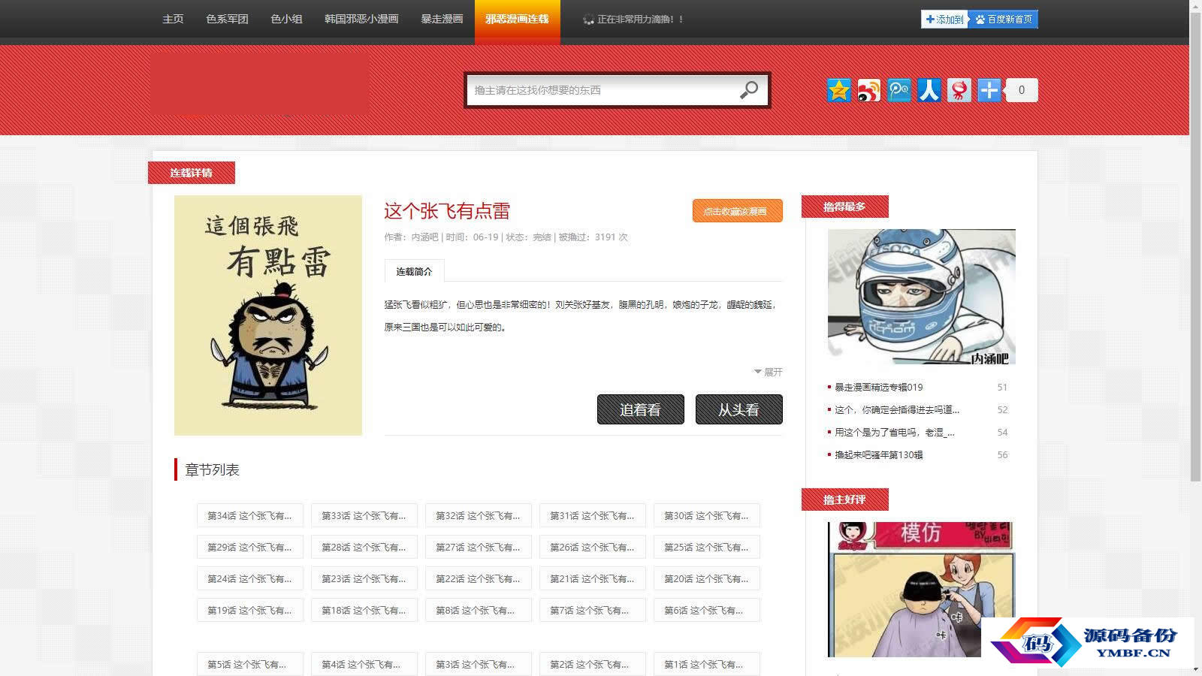Image resolution: width=1202 pixels, height=676 pixels.
Task: Open chapter 第1话
Action: (707, 664)
